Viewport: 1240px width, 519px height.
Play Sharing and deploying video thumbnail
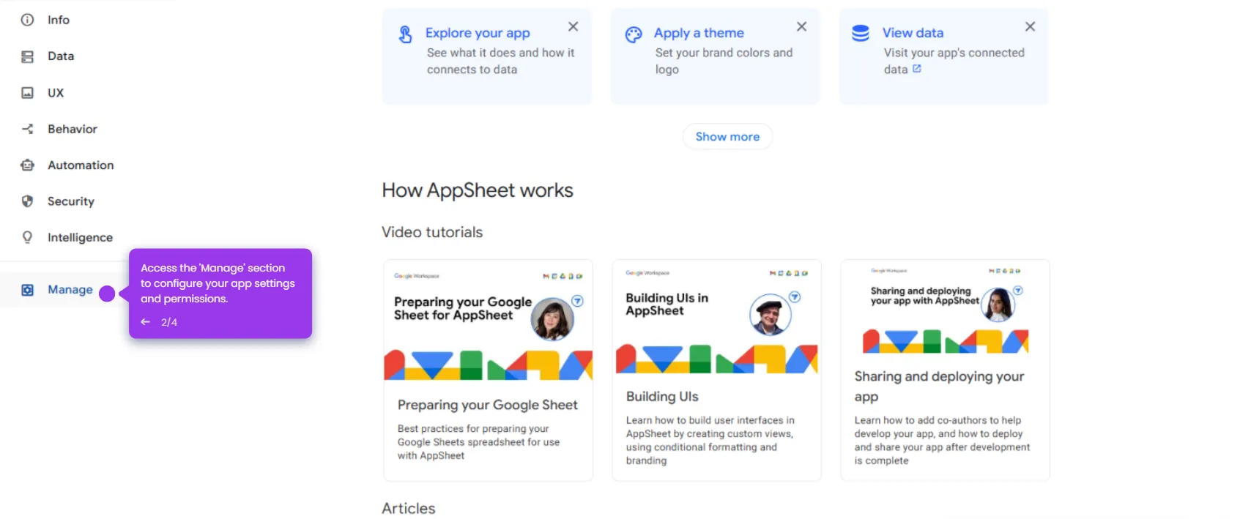pyautogui.click(x=946, y=311)
